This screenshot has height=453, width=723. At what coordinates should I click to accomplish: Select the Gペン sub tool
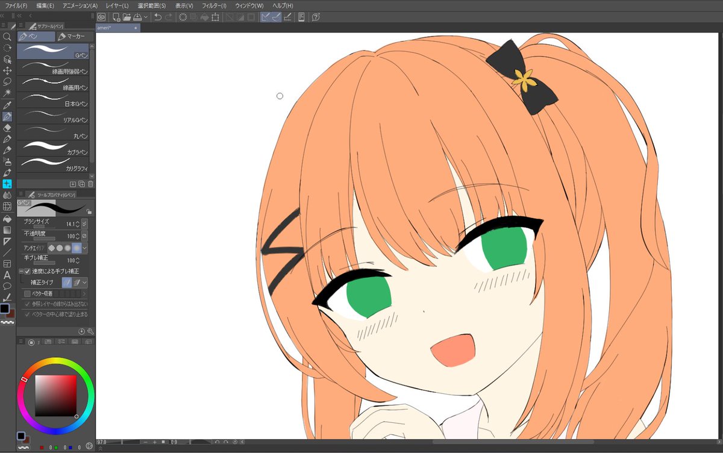pos(53,51)
